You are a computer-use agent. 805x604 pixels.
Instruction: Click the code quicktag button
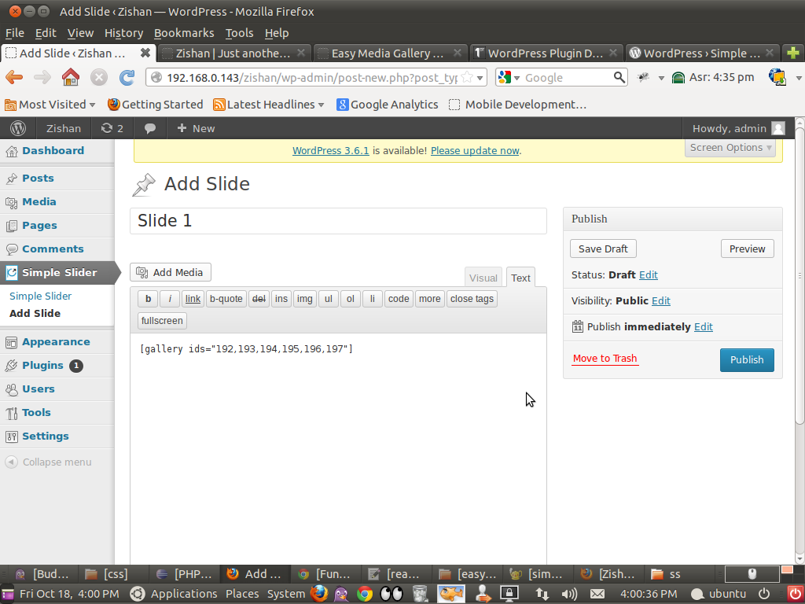click(x=399, y=299)
